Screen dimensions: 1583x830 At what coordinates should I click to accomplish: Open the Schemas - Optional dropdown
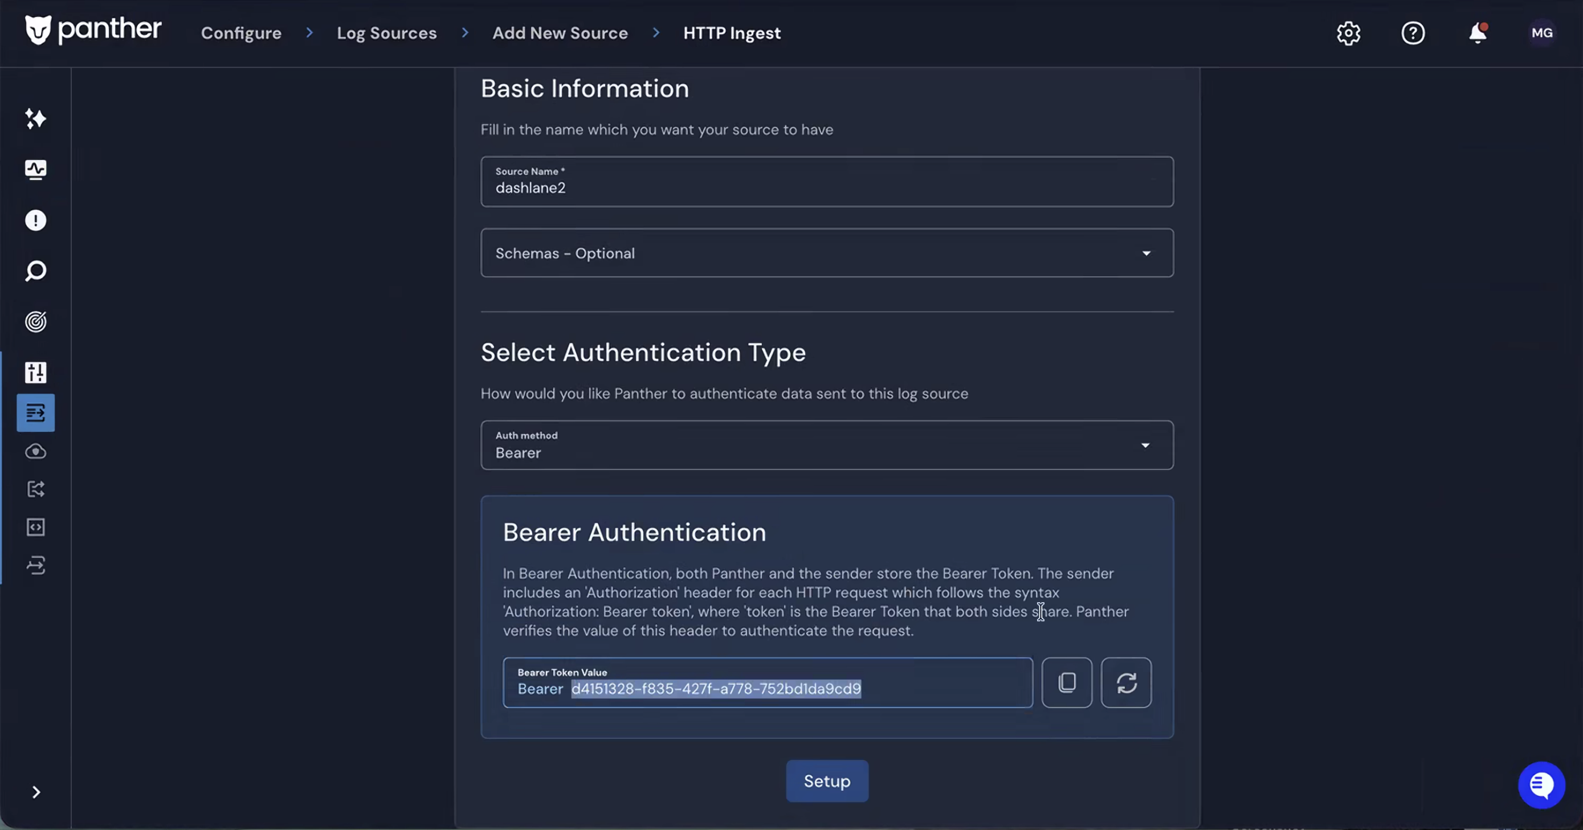827,253
